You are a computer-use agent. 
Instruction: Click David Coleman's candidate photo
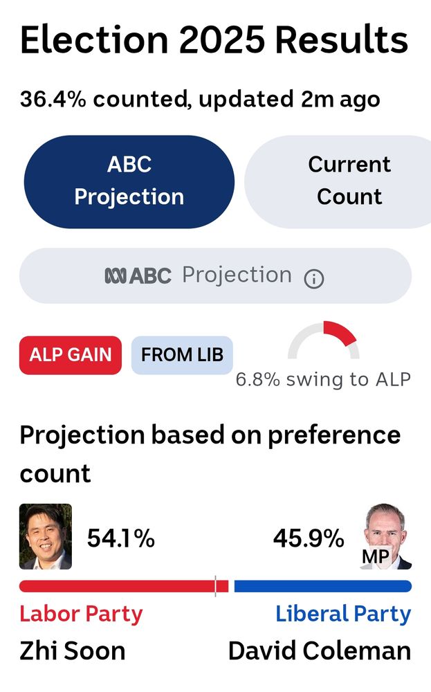(x=385, y=531)
